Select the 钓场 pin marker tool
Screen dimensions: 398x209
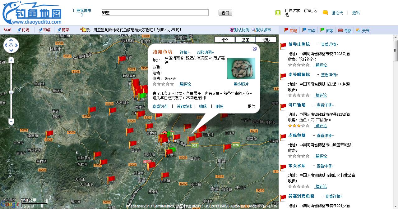[23, 30]
